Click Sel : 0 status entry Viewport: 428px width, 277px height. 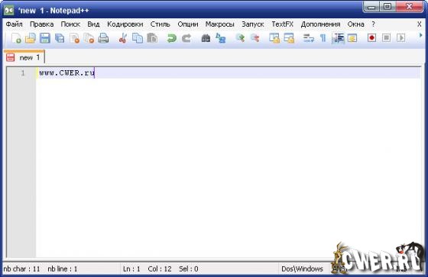pos(189,269)
